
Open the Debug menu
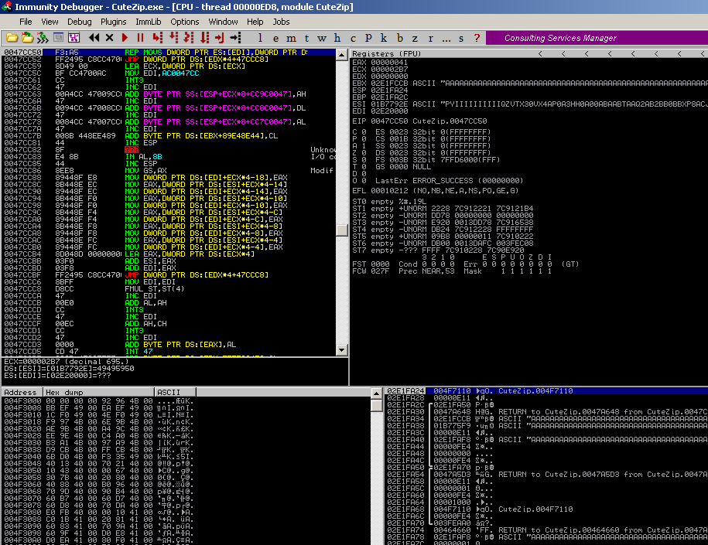80,22
